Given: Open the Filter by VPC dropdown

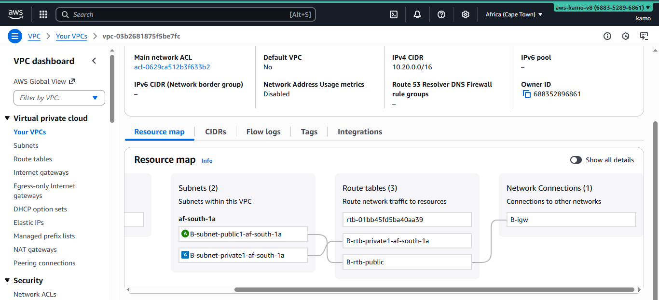Looking at the screenshot, I should point(59,98).
